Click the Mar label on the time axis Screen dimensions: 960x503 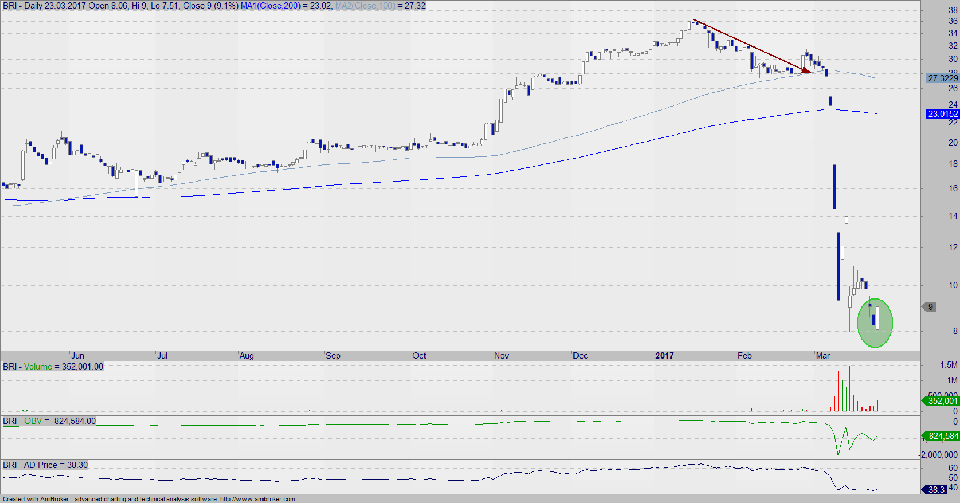(822, 356)
